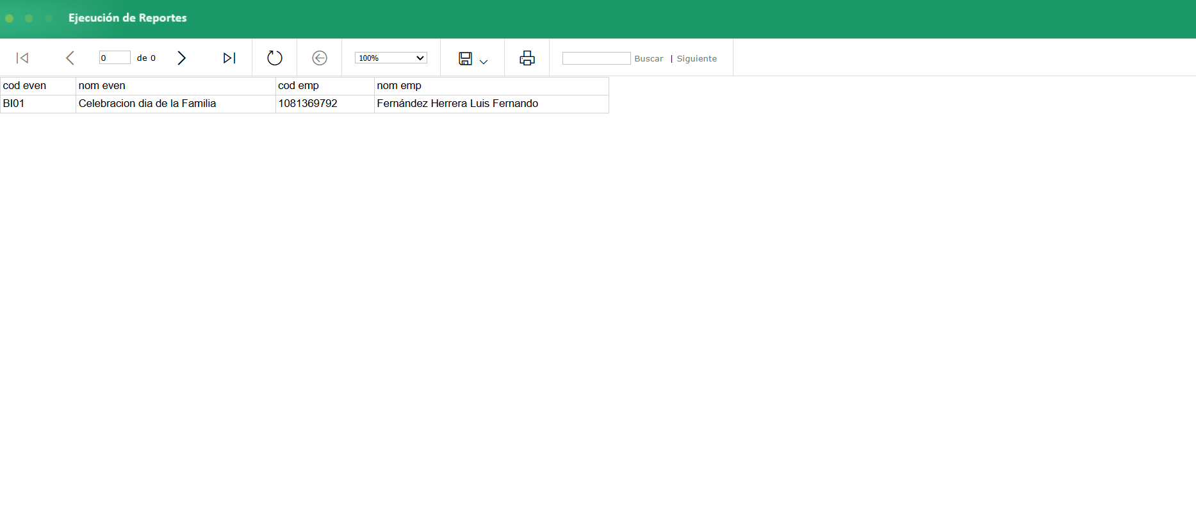Screen dimensions: 1196x517
Task: Select the 'cod emp' column header
Action: coord(325,86)
